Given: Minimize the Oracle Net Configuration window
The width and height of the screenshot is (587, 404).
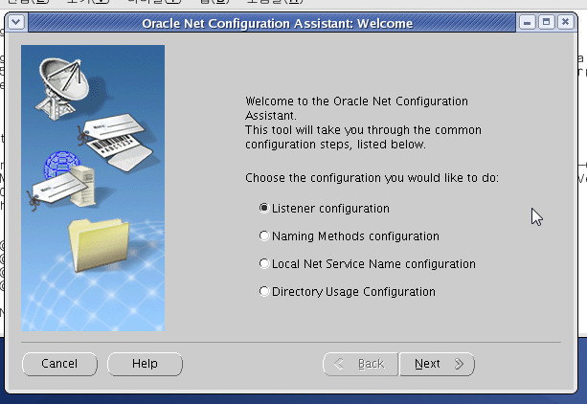Looking at the screenshot, I should tap(527, 22).
